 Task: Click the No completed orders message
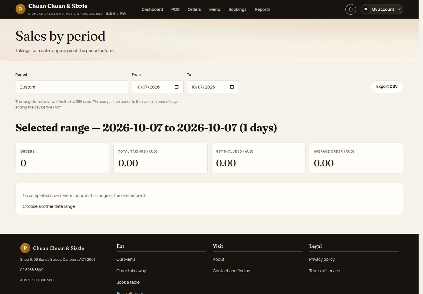[84, 196]
